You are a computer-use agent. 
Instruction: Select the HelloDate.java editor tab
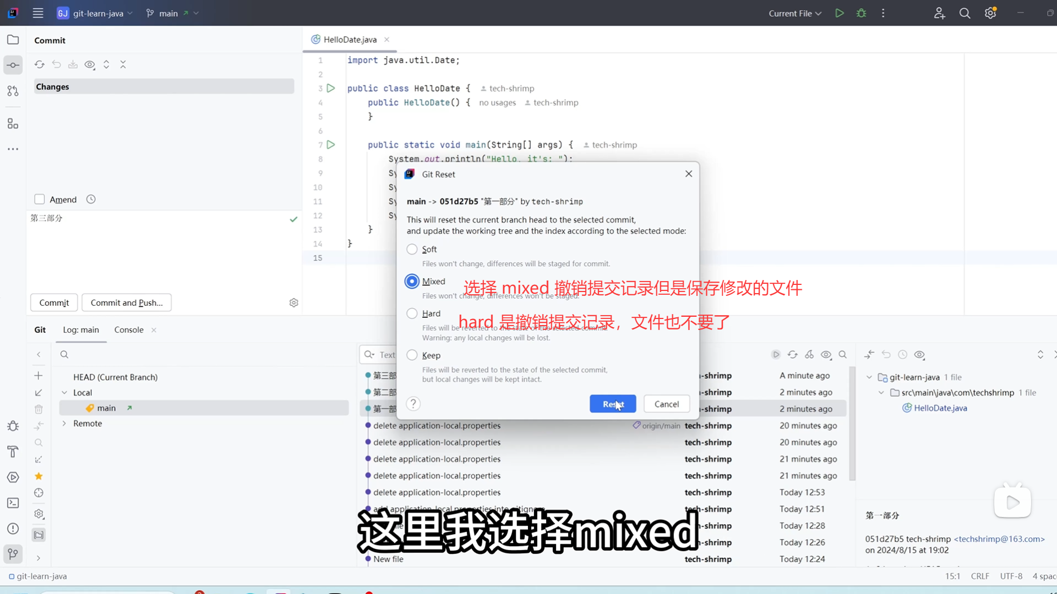pyautogui.click(x=350, y=40)
